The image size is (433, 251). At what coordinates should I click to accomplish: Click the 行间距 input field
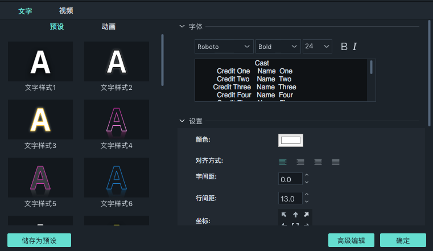290,198
